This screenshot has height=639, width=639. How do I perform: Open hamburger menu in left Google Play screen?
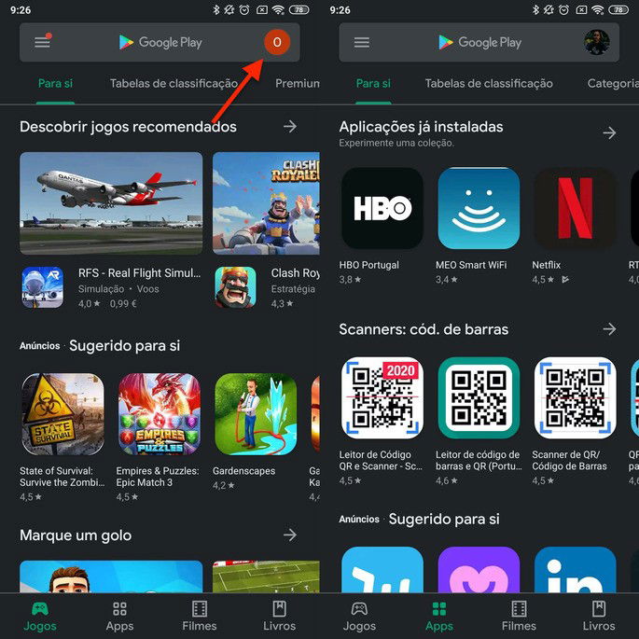(42, 42)
